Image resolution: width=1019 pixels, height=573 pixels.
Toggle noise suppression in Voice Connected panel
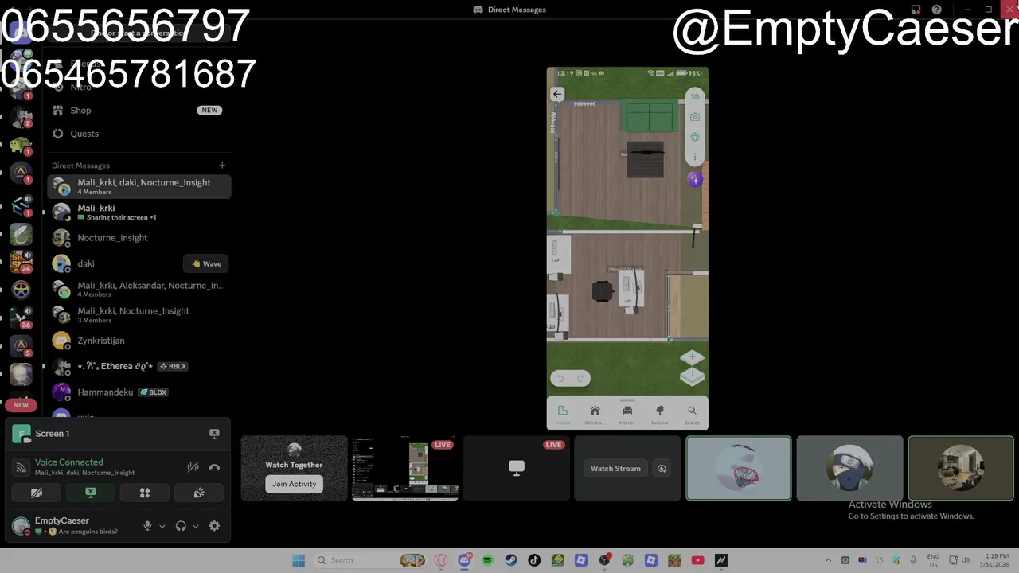(x=193, y=467)
